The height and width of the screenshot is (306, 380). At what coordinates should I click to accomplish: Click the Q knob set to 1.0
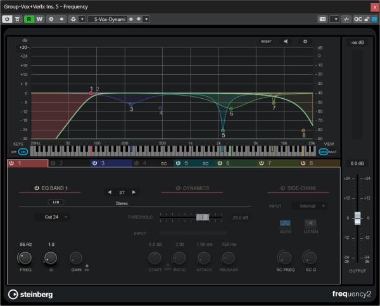point(51,257)
